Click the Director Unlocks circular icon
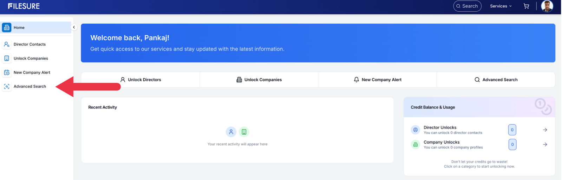The height and width of the screenshot is (180, 562). pyautogui.click(x=415, y=130)
